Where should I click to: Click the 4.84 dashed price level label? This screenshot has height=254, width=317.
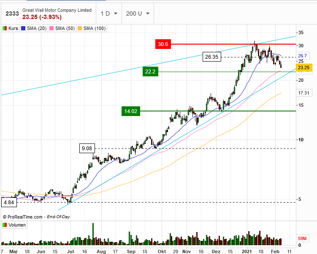pyautogui.click(x=9, y=203)
